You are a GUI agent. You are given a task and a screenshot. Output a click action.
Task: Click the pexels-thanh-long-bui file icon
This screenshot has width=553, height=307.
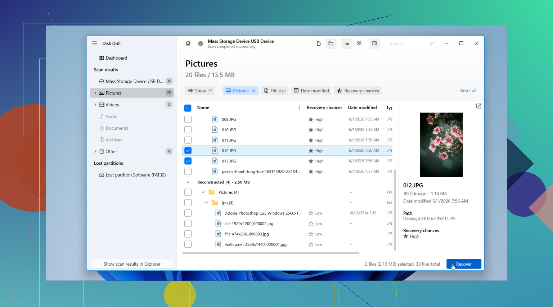tap(215, 171)
